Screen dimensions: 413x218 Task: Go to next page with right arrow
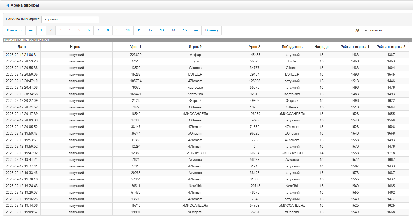[x=196, y=30]
